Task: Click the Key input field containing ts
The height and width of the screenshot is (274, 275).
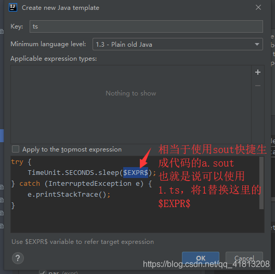Action: [146, 26]
